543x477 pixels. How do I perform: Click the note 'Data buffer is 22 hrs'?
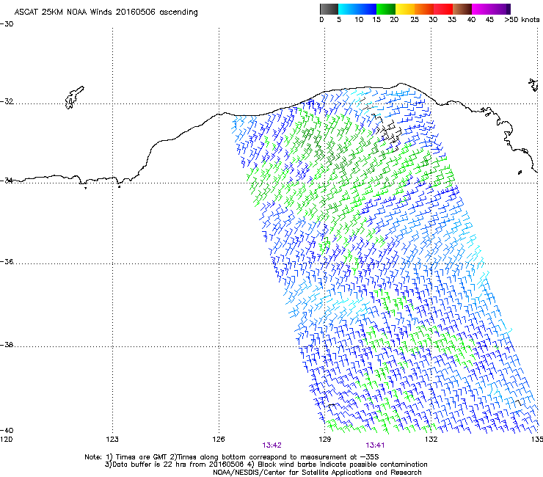point(150,465)
